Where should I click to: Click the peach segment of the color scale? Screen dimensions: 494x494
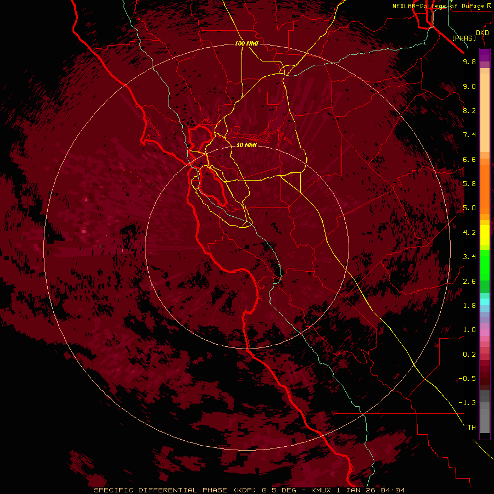(x=485, y=110)
